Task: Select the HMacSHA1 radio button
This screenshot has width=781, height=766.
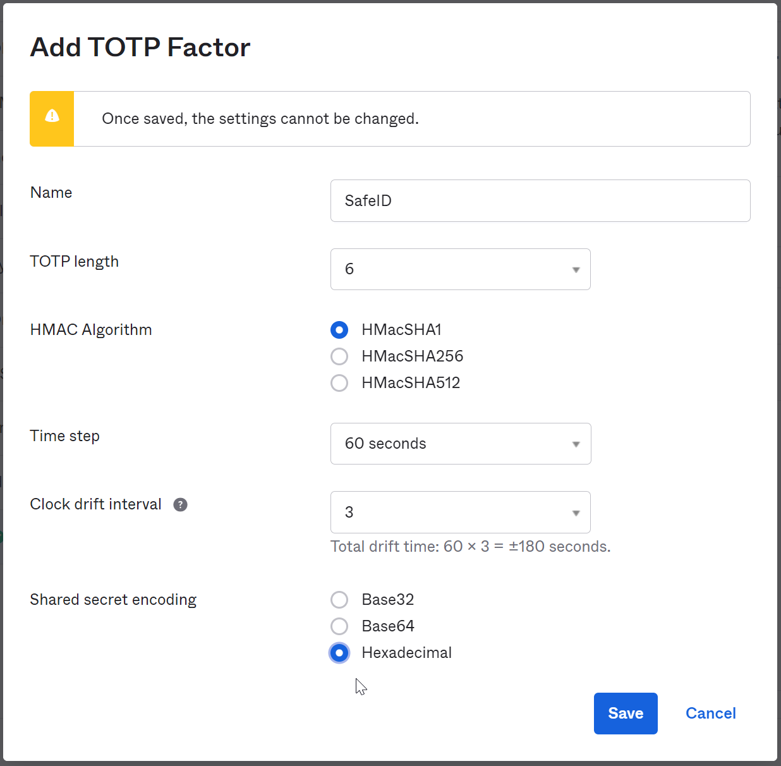Action: [339, 330]
